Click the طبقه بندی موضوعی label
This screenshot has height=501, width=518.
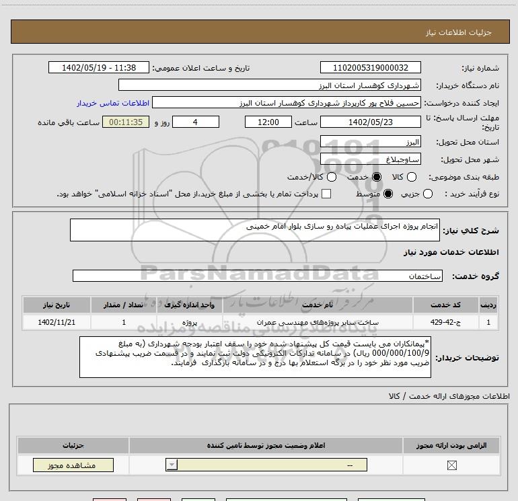[464, 177]
